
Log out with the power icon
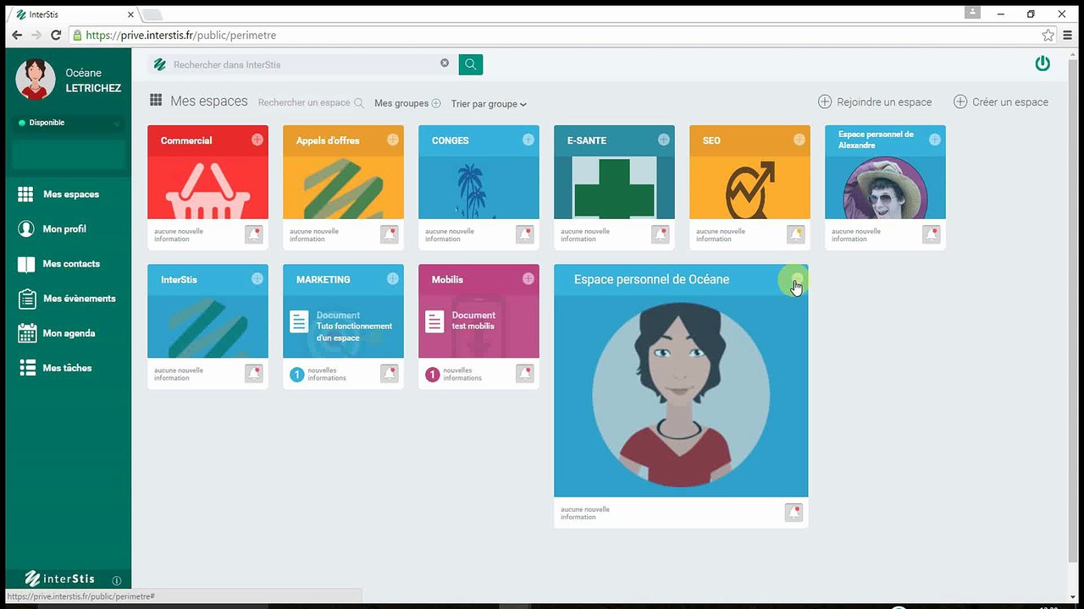(x=1043, y=63)
